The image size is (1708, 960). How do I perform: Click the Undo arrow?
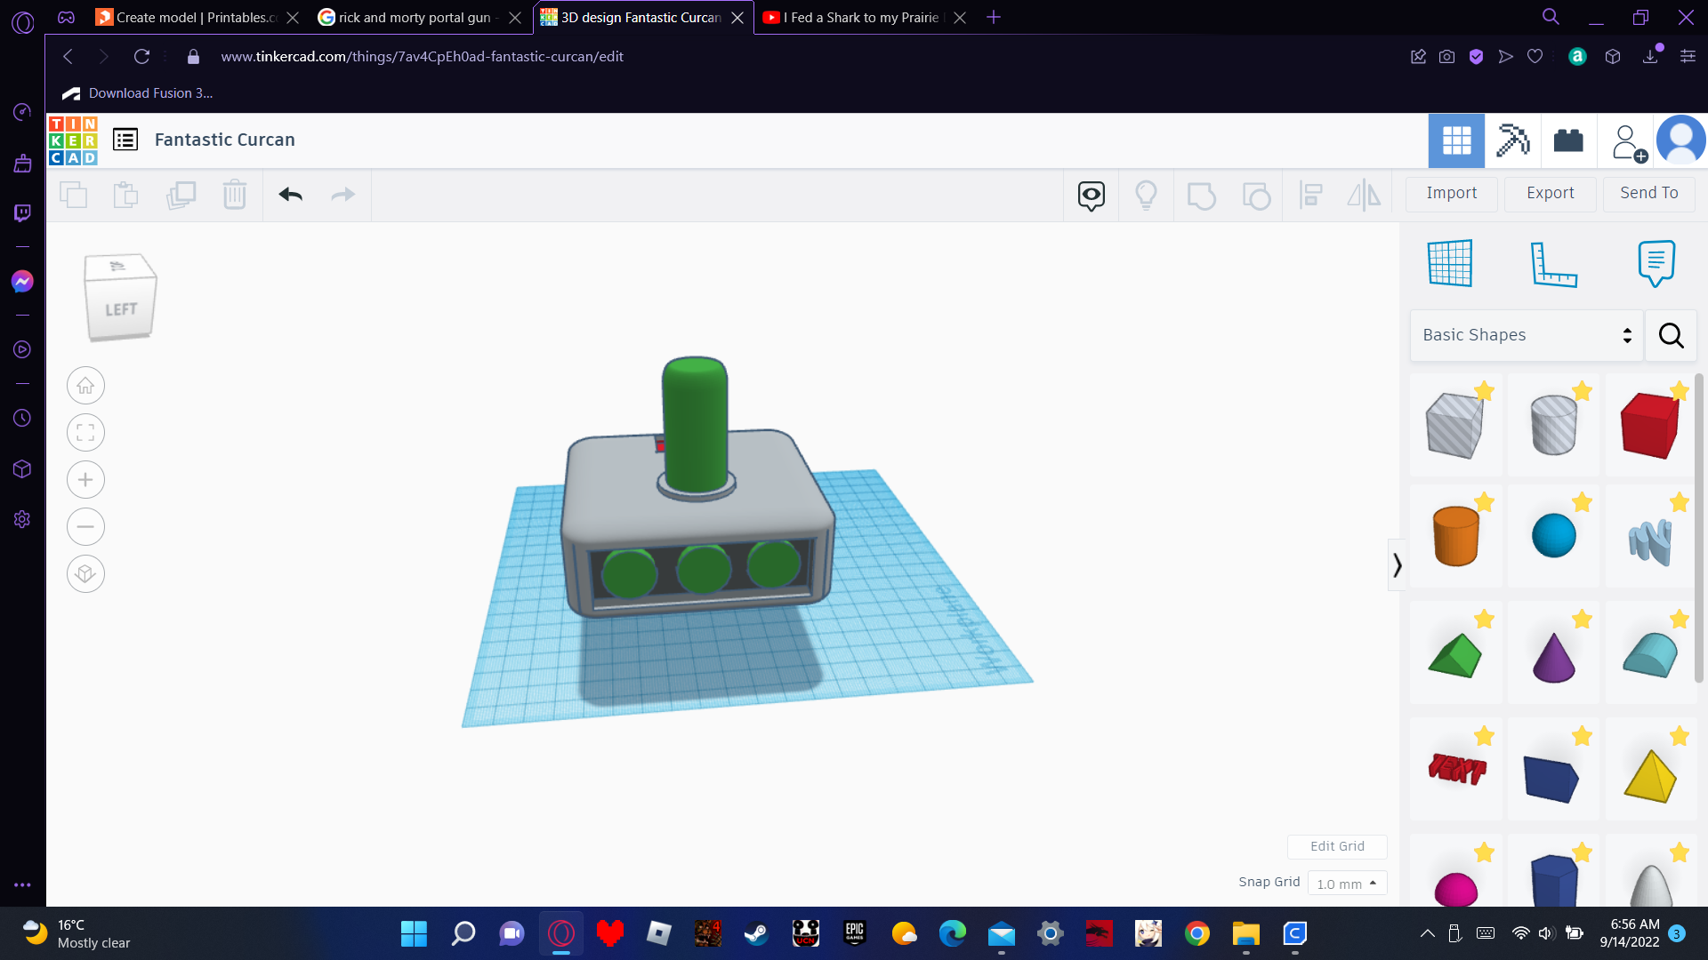coord(291,195)
